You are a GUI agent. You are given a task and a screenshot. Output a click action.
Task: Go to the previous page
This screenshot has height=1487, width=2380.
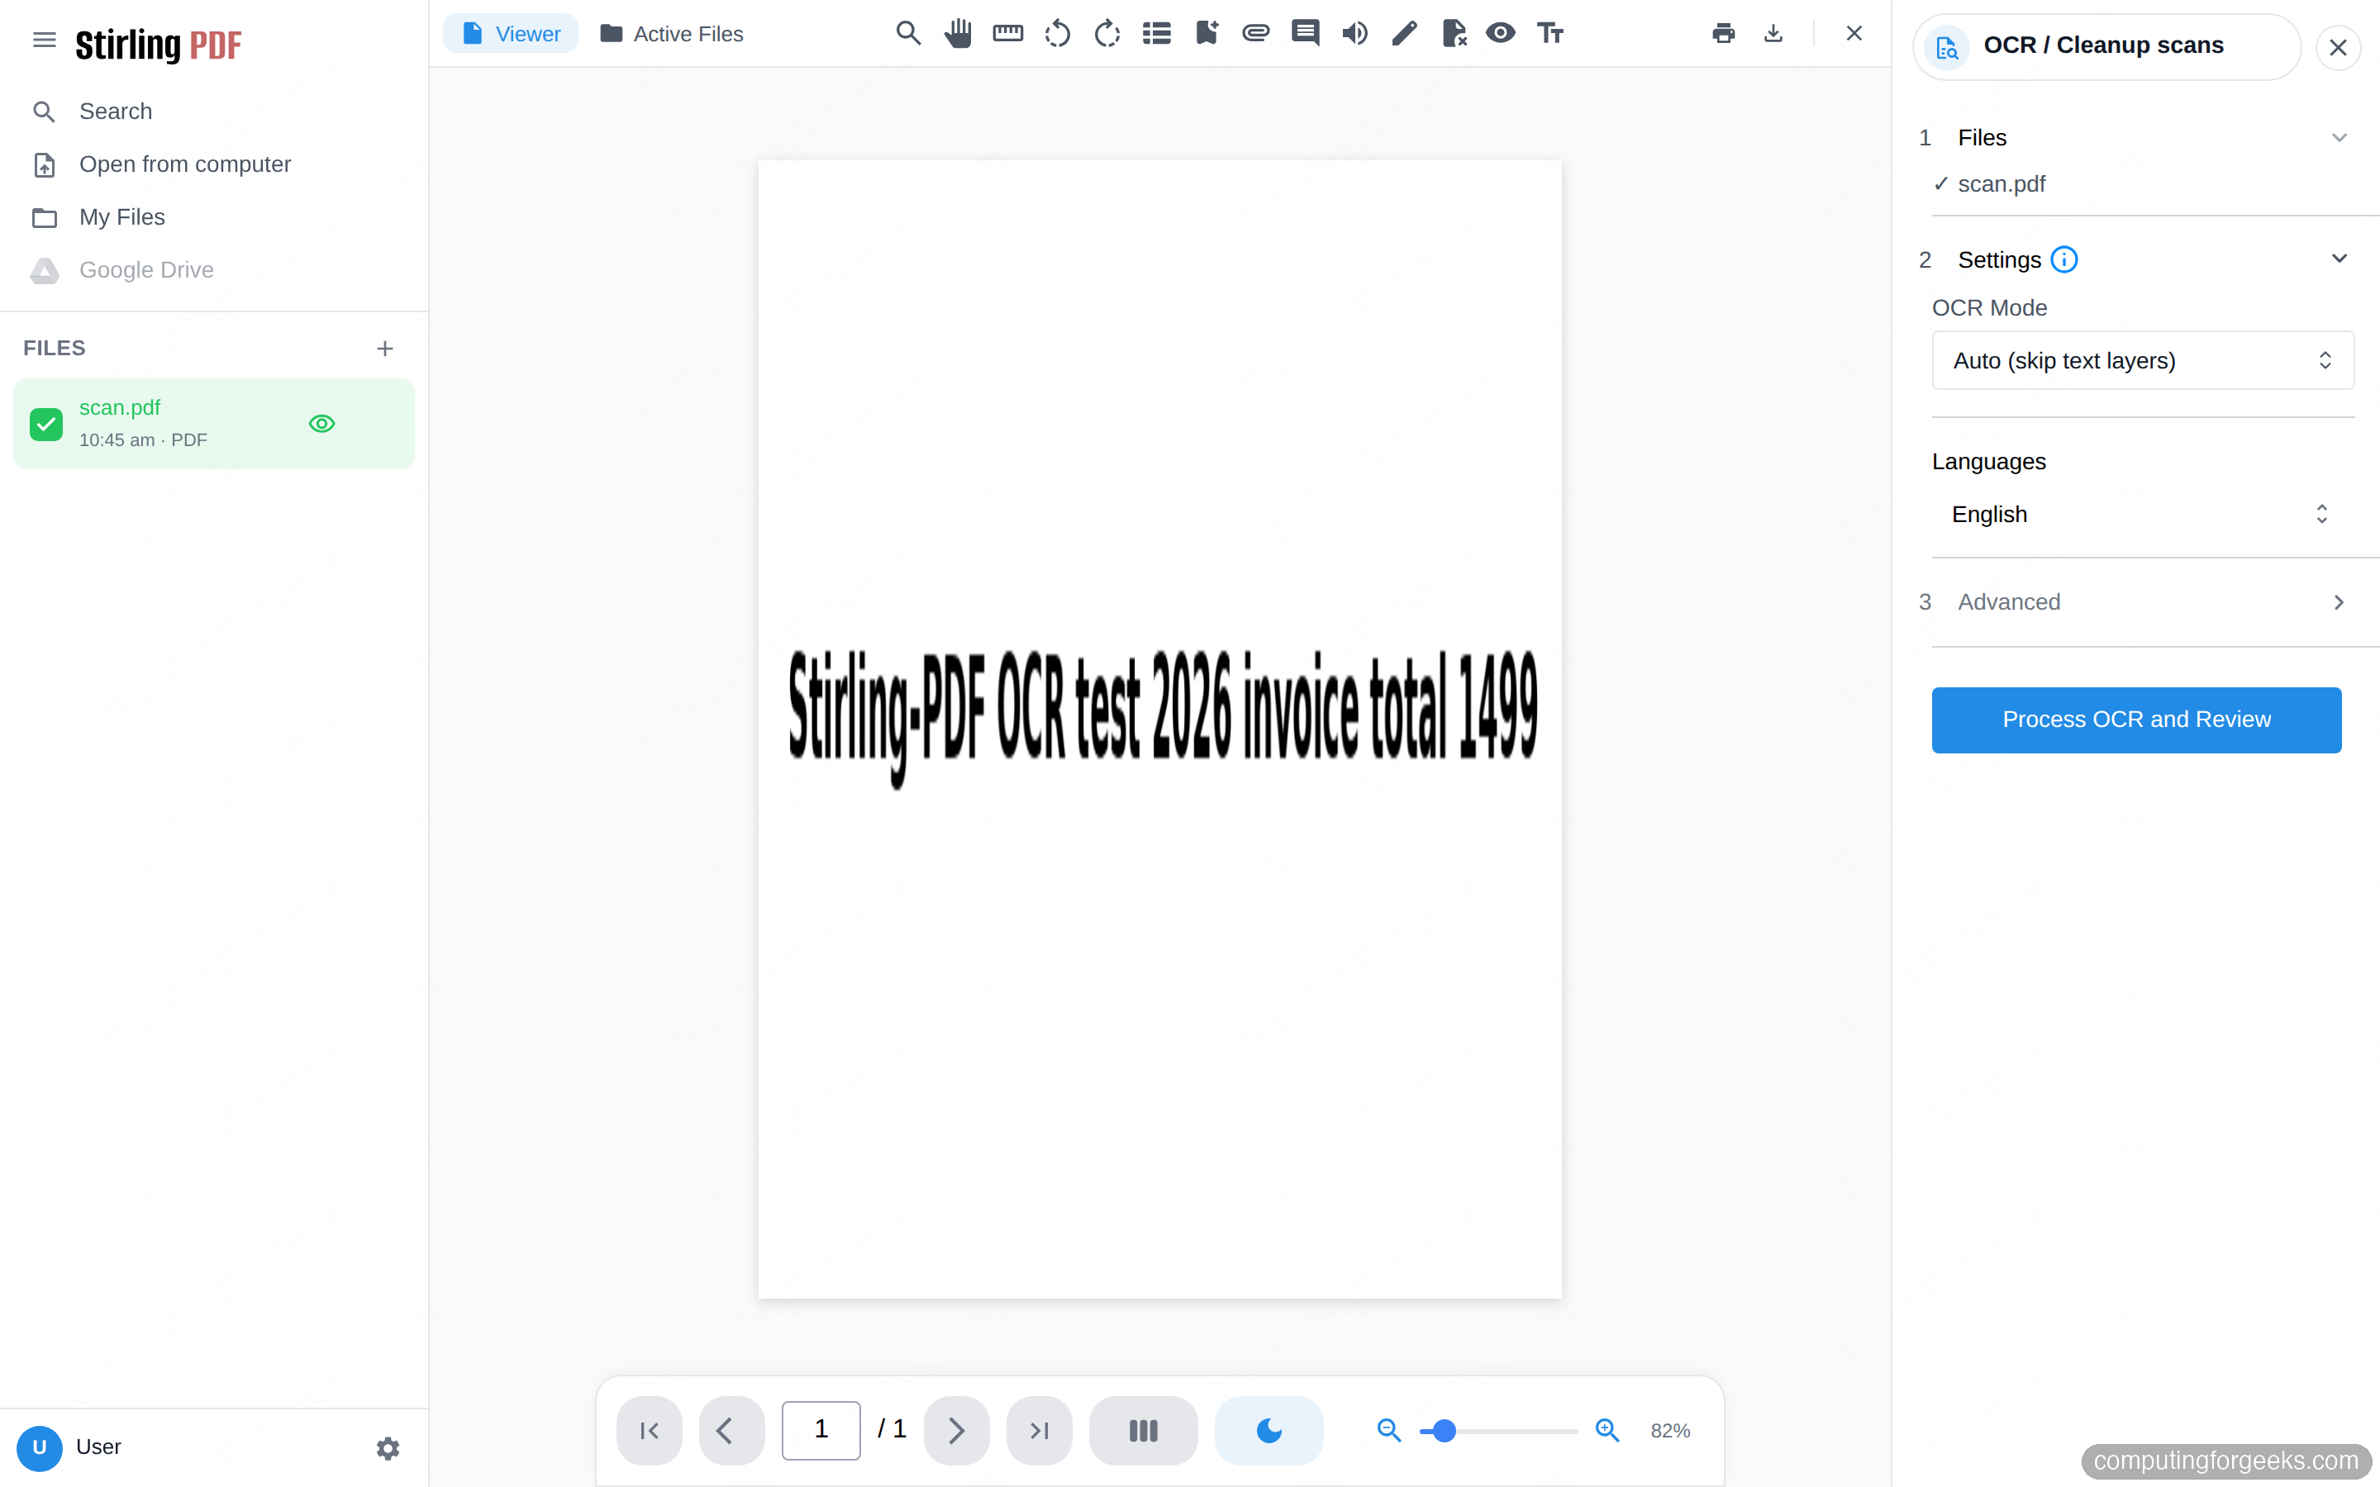click(731, 1430)
